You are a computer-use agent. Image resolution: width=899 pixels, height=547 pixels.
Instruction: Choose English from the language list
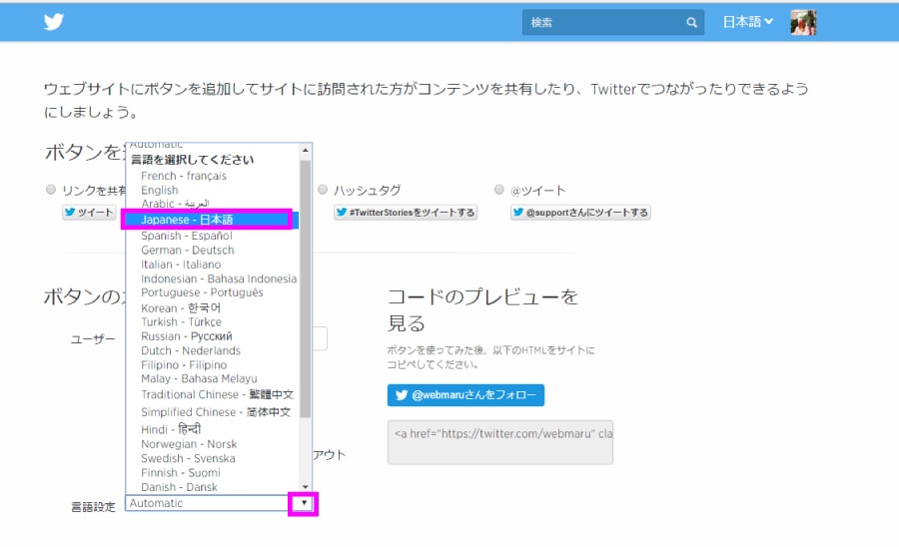212,190
